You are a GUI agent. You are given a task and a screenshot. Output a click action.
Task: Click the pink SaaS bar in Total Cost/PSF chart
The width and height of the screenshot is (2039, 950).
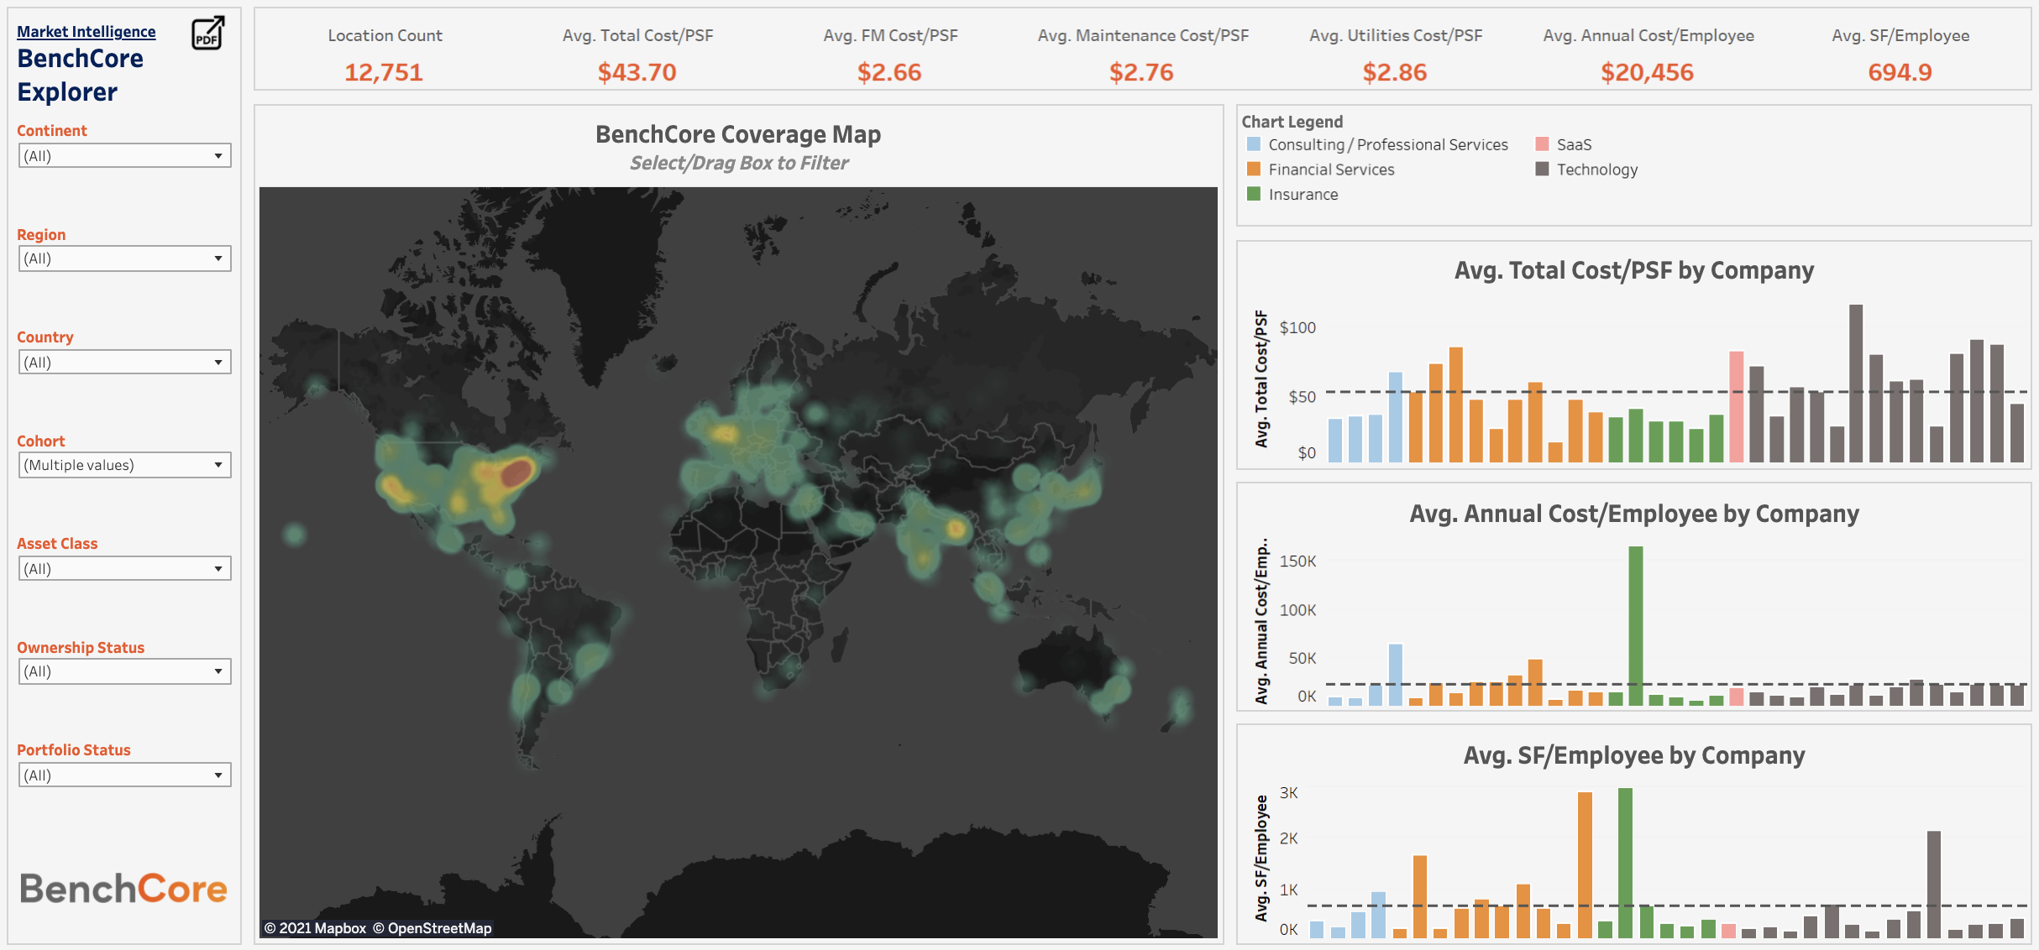pos(1736,407)
